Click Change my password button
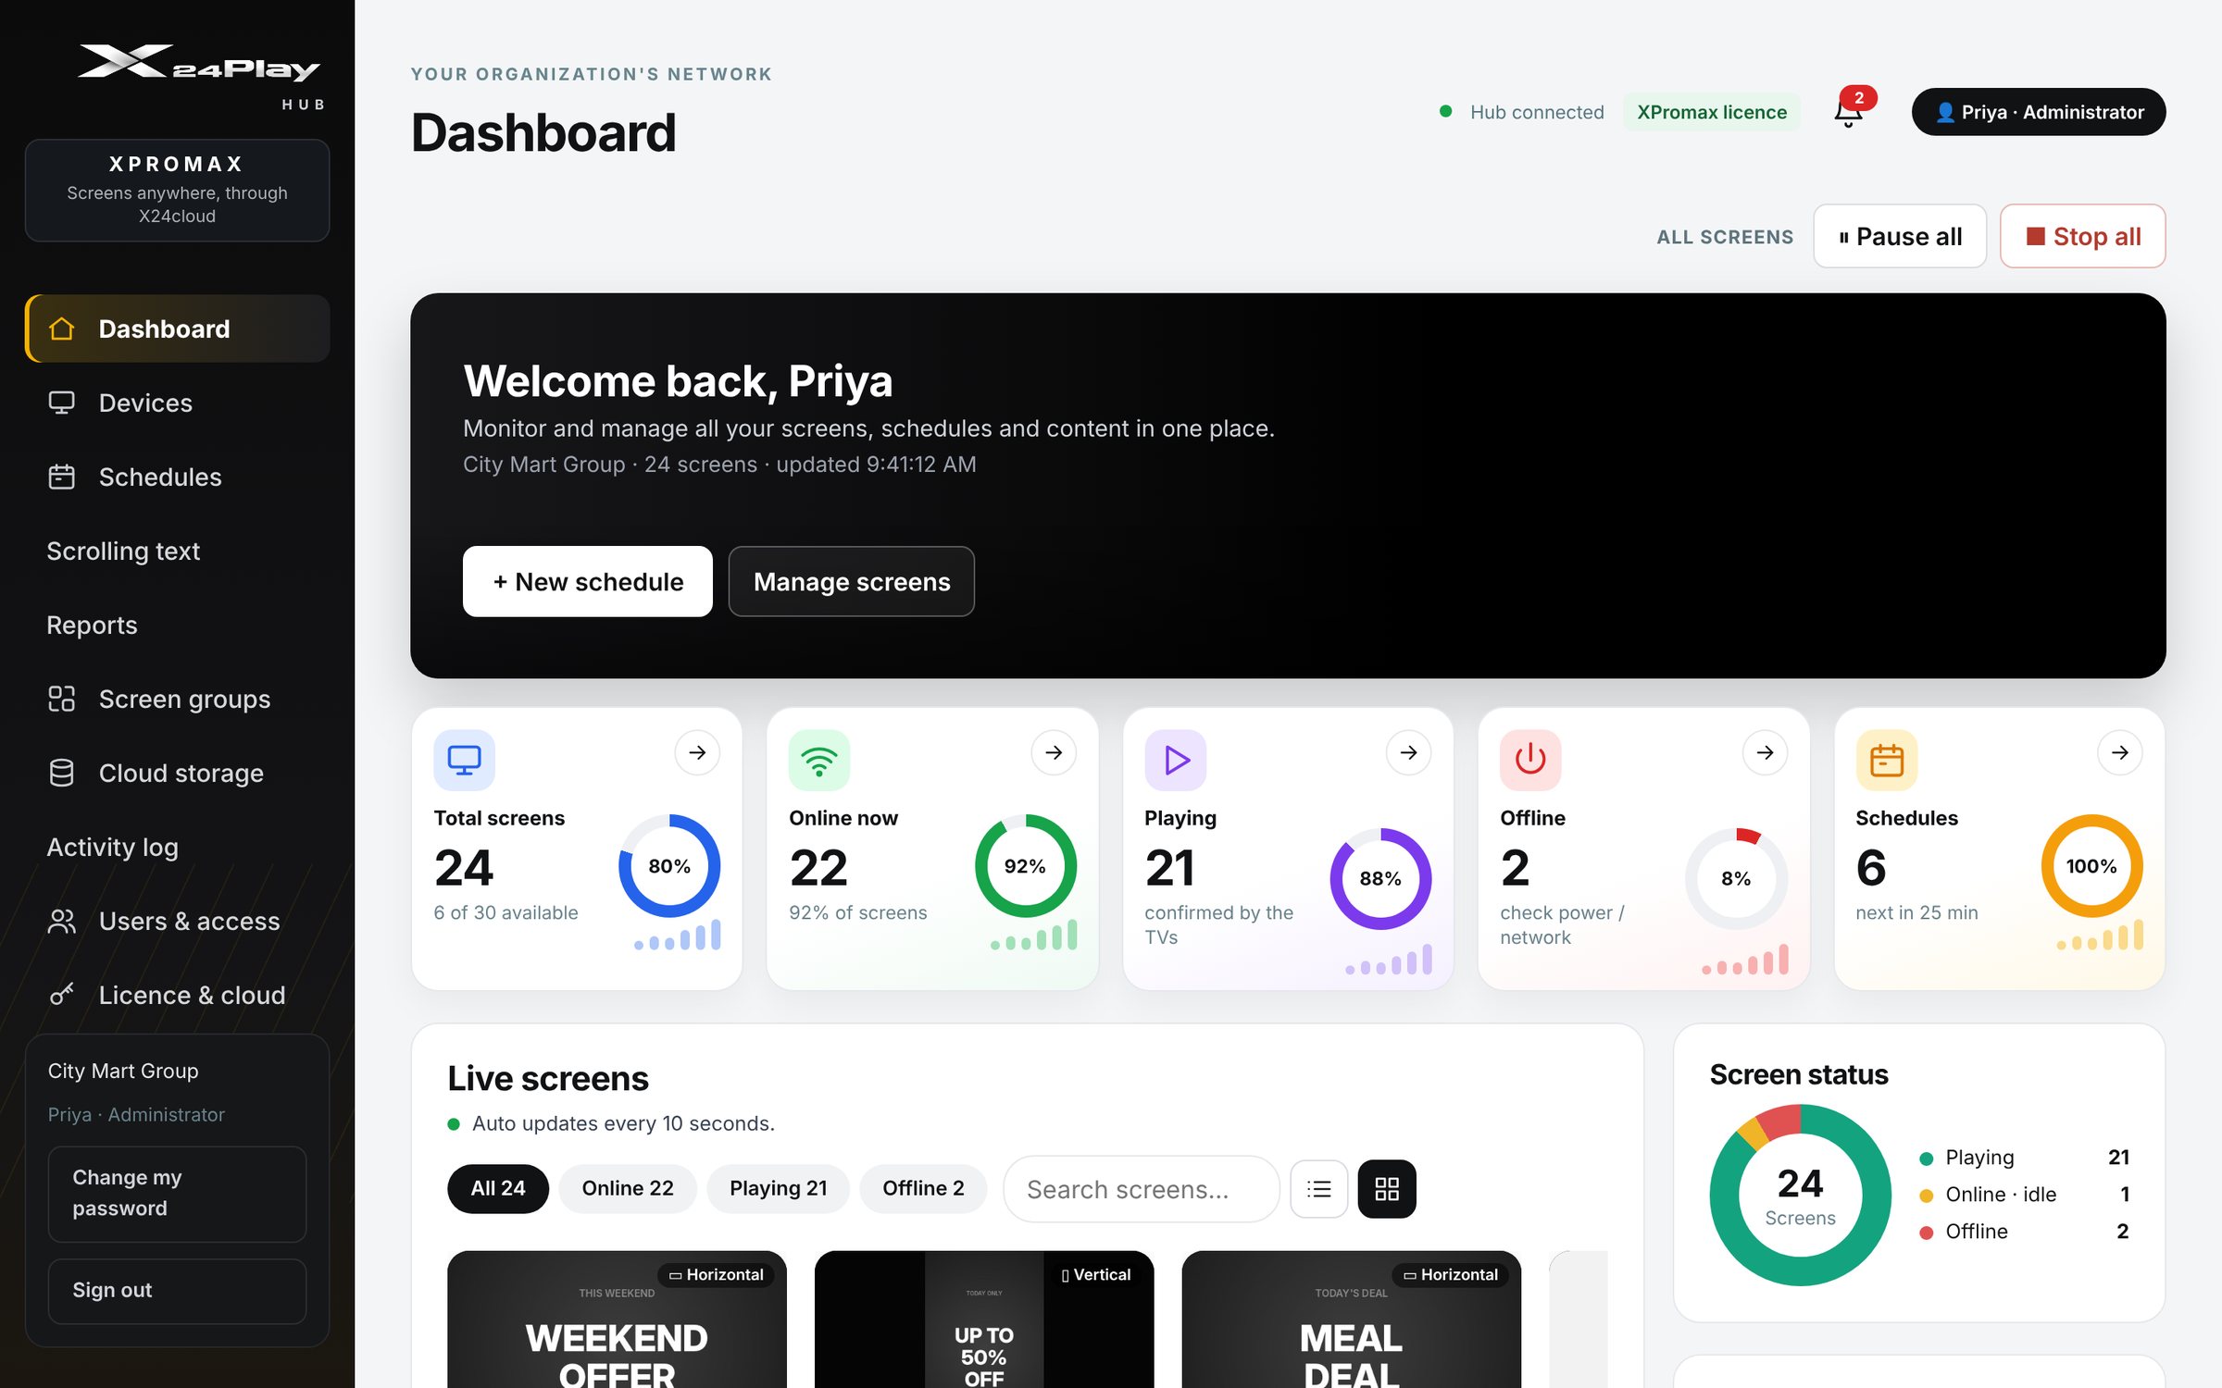The width and height of the screenshot is (2222, 1388). [177, 1194]
